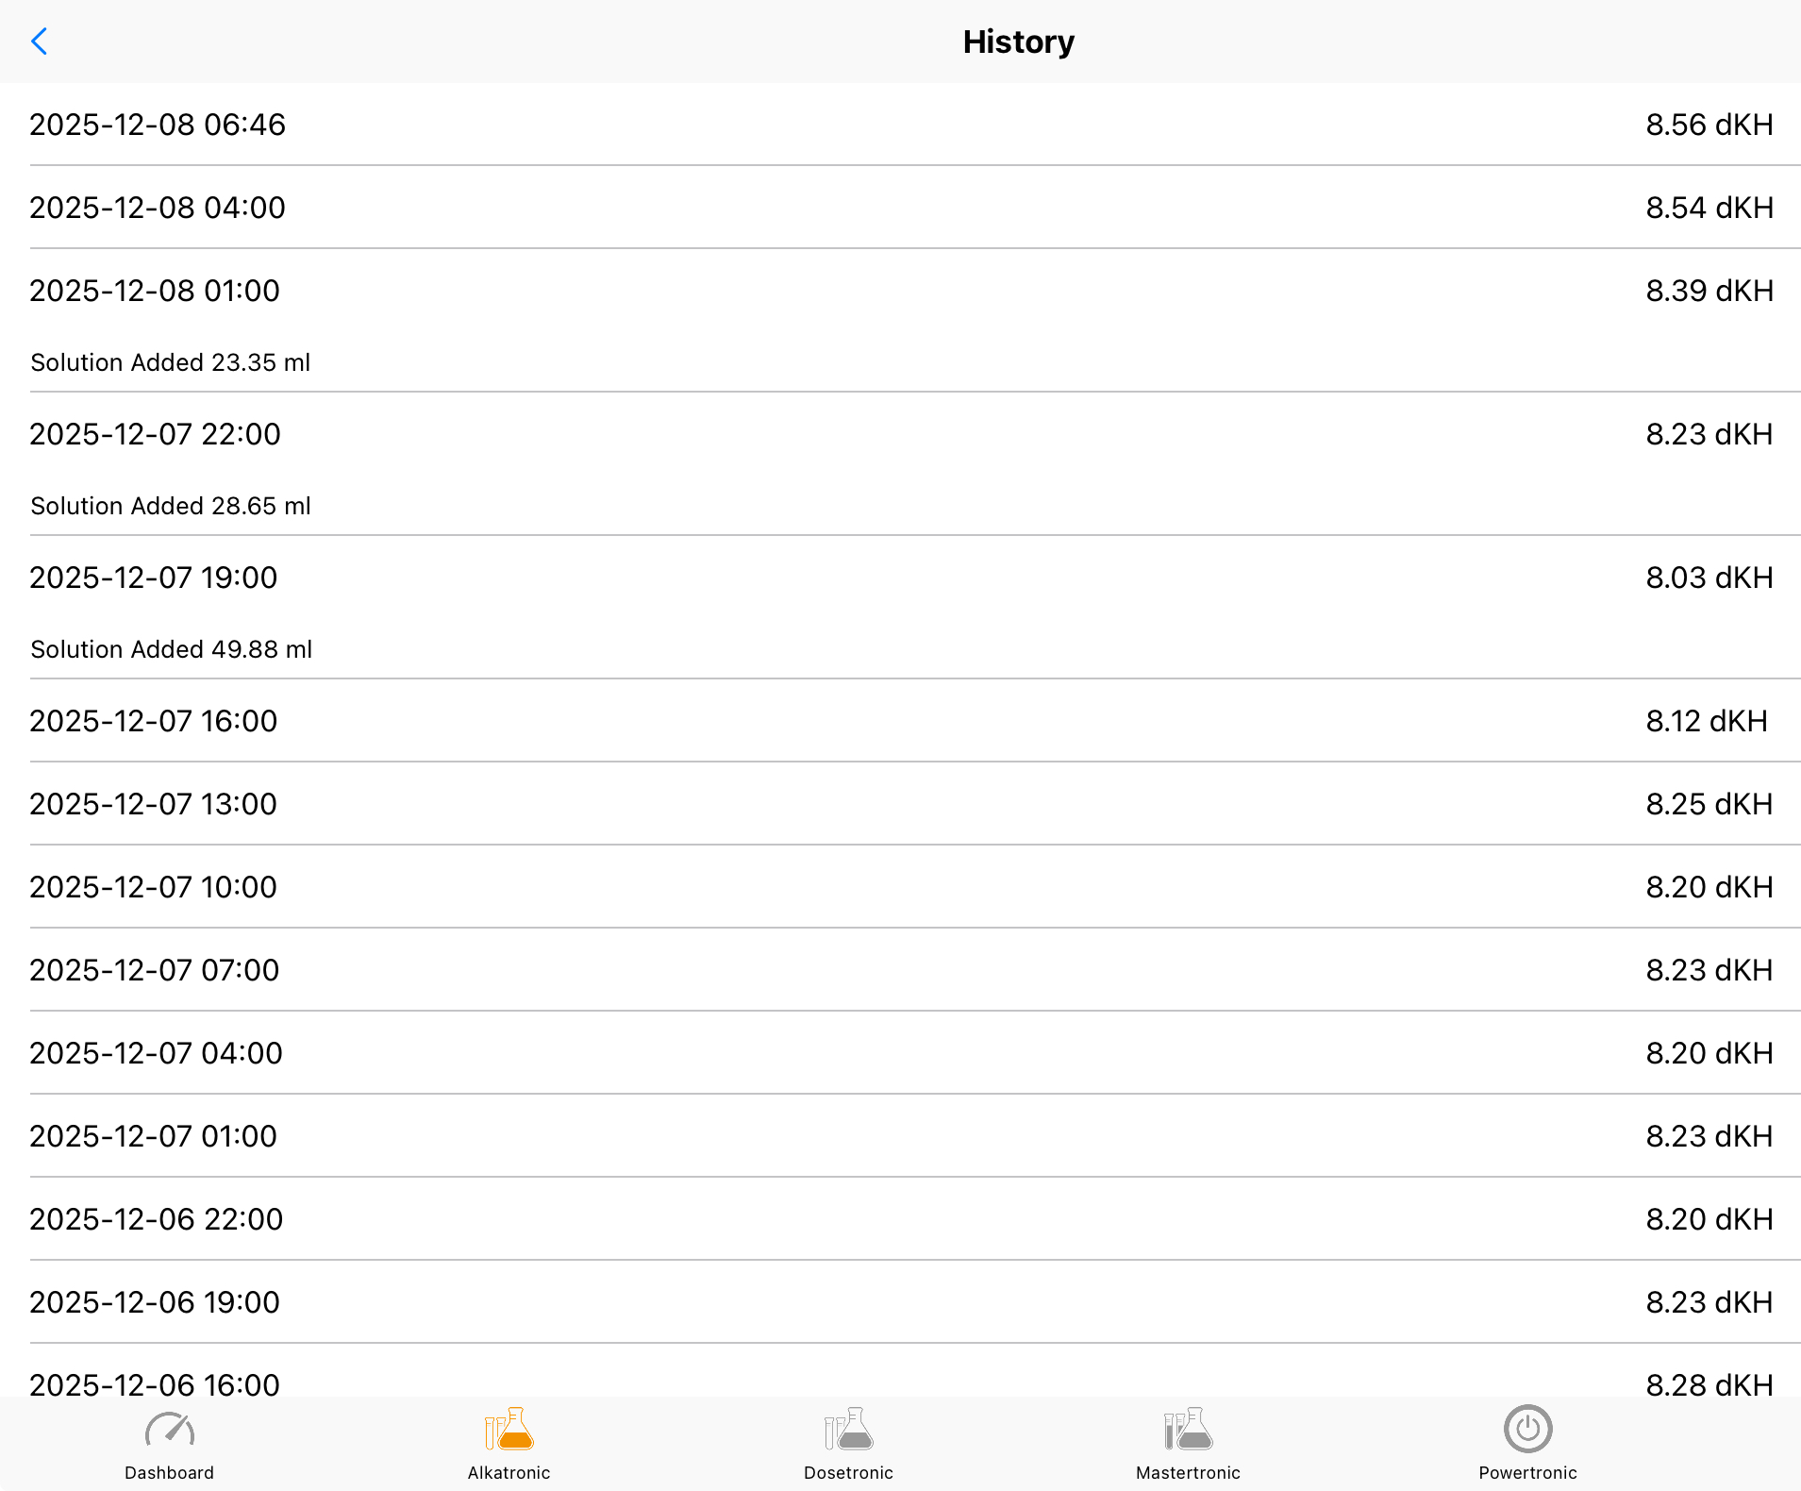
Task: Select the 2025-12-07 16:00 entry
Action: (x=154, y=721)
